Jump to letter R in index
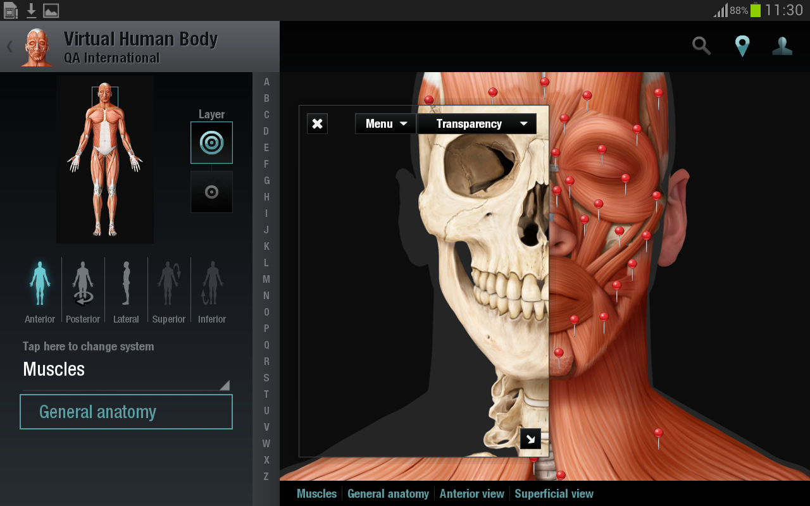 266,361
